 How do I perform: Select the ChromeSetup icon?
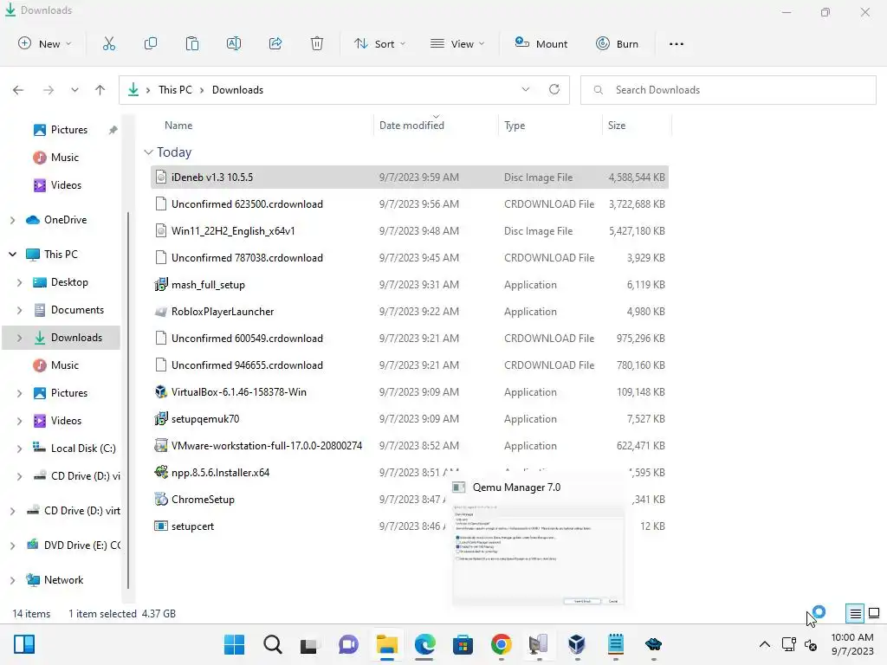tap(161, 500)
